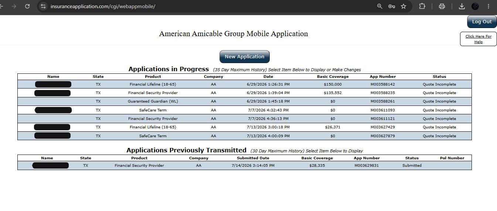Click Applications Previously Transmitted heading
This screenshot has width=497, height=211.
click(x=186, y=150)
